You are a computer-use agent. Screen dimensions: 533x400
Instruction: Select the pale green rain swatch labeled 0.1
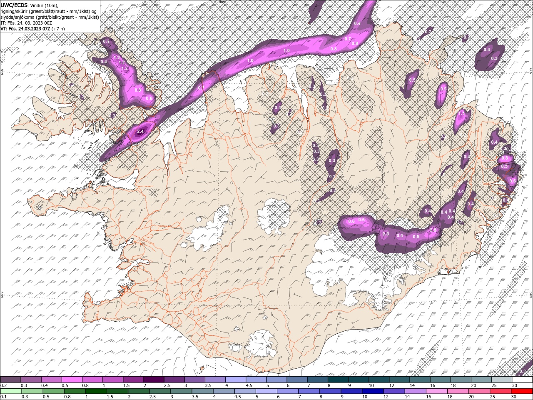(x=11, y=391)
